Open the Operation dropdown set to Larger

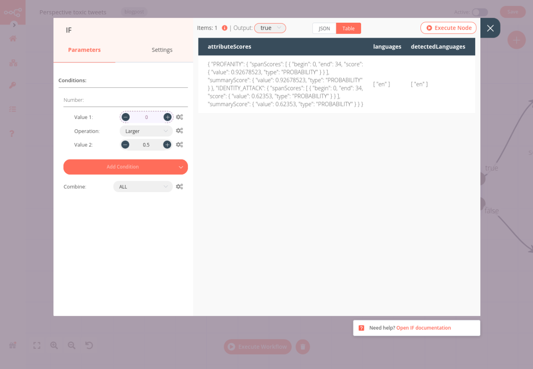click(146, 131)
